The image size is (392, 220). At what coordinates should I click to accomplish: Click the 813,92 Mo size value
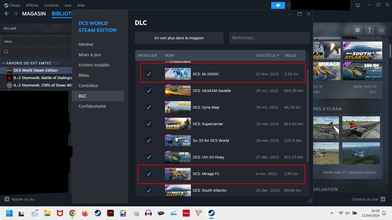tap(294, 124)
